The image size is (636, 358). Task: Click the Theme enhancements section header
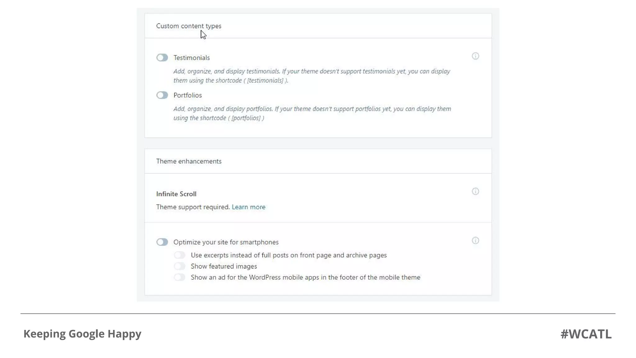(x=189, y=161)
